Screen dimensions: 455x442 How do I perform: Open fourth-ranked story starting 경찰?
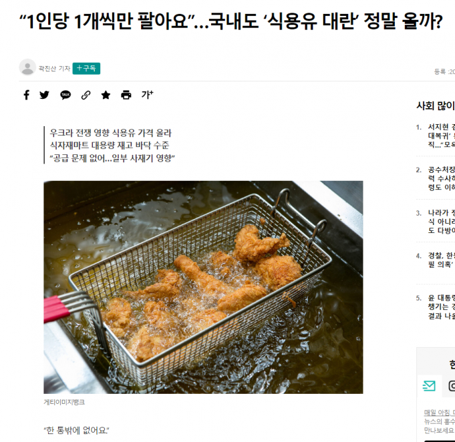tap(442, 260)
